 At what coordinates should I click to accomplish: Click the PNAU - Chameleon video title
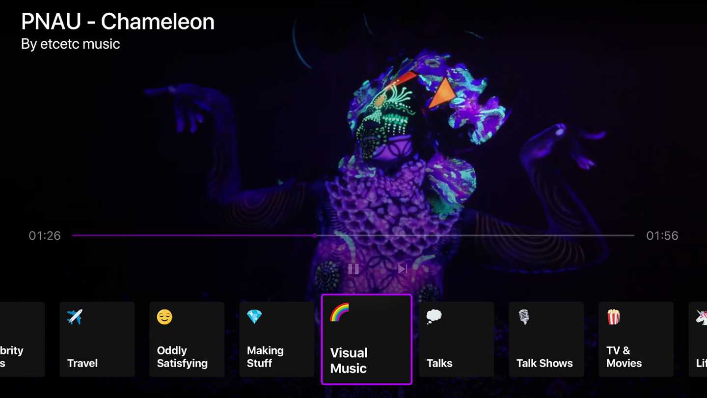point(118,22)
